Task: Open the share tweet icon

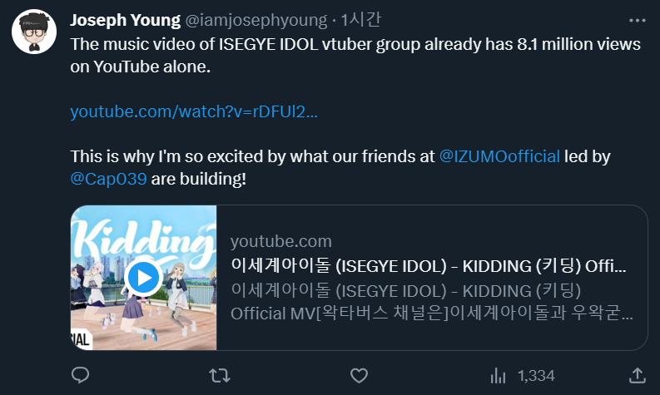Action: pyautogui.click(x=638, y=375)
